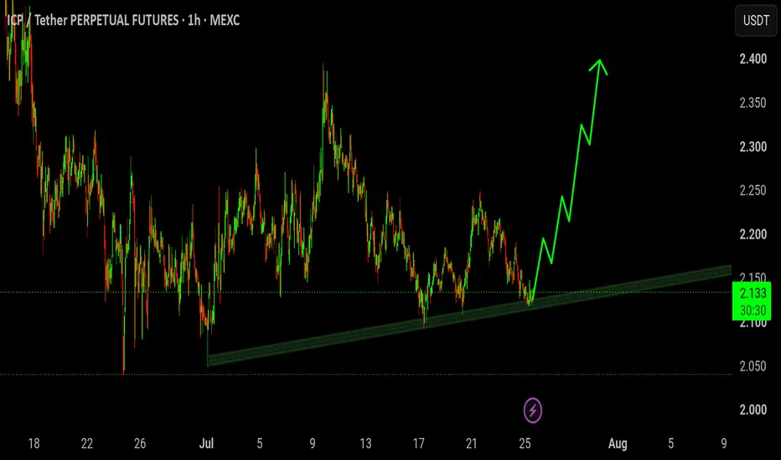
Task: Click the 2.000 price axis label
Action: [753, 410]
